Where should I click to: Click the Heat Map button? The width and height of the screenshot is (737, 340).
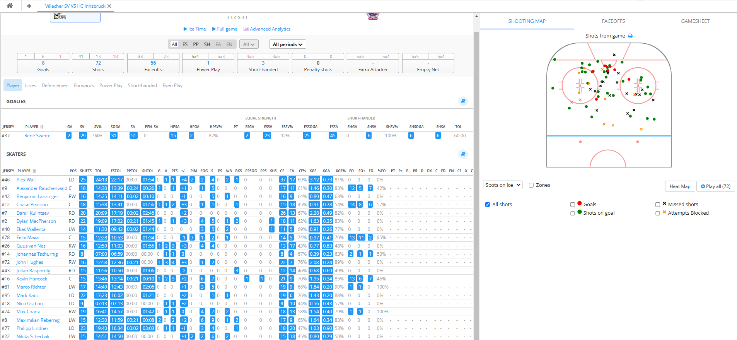(680, 186)
